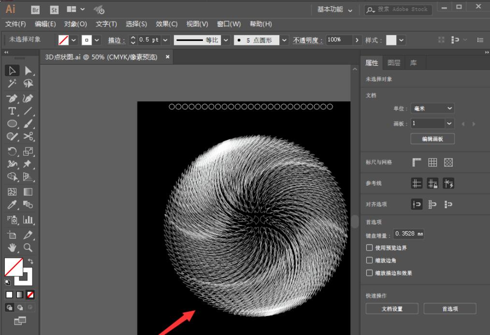This screenshot has width=490, height=335.
Task: Expand the stroke color dropdown arrow
Action: pyautogui.click(x=97, y=40)
